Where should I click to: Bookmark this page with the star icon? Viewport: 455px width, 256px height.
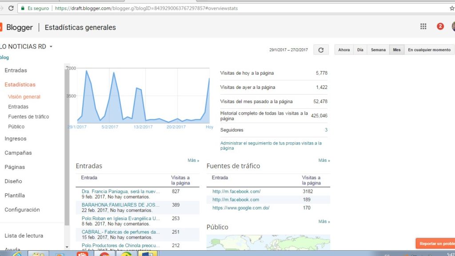tap(451, 8)
